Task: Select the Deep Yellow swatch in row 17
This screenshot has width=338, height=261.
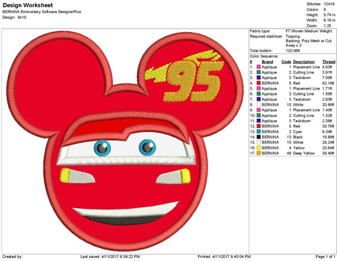Action: pyautogui.click(x=259, y=153)
